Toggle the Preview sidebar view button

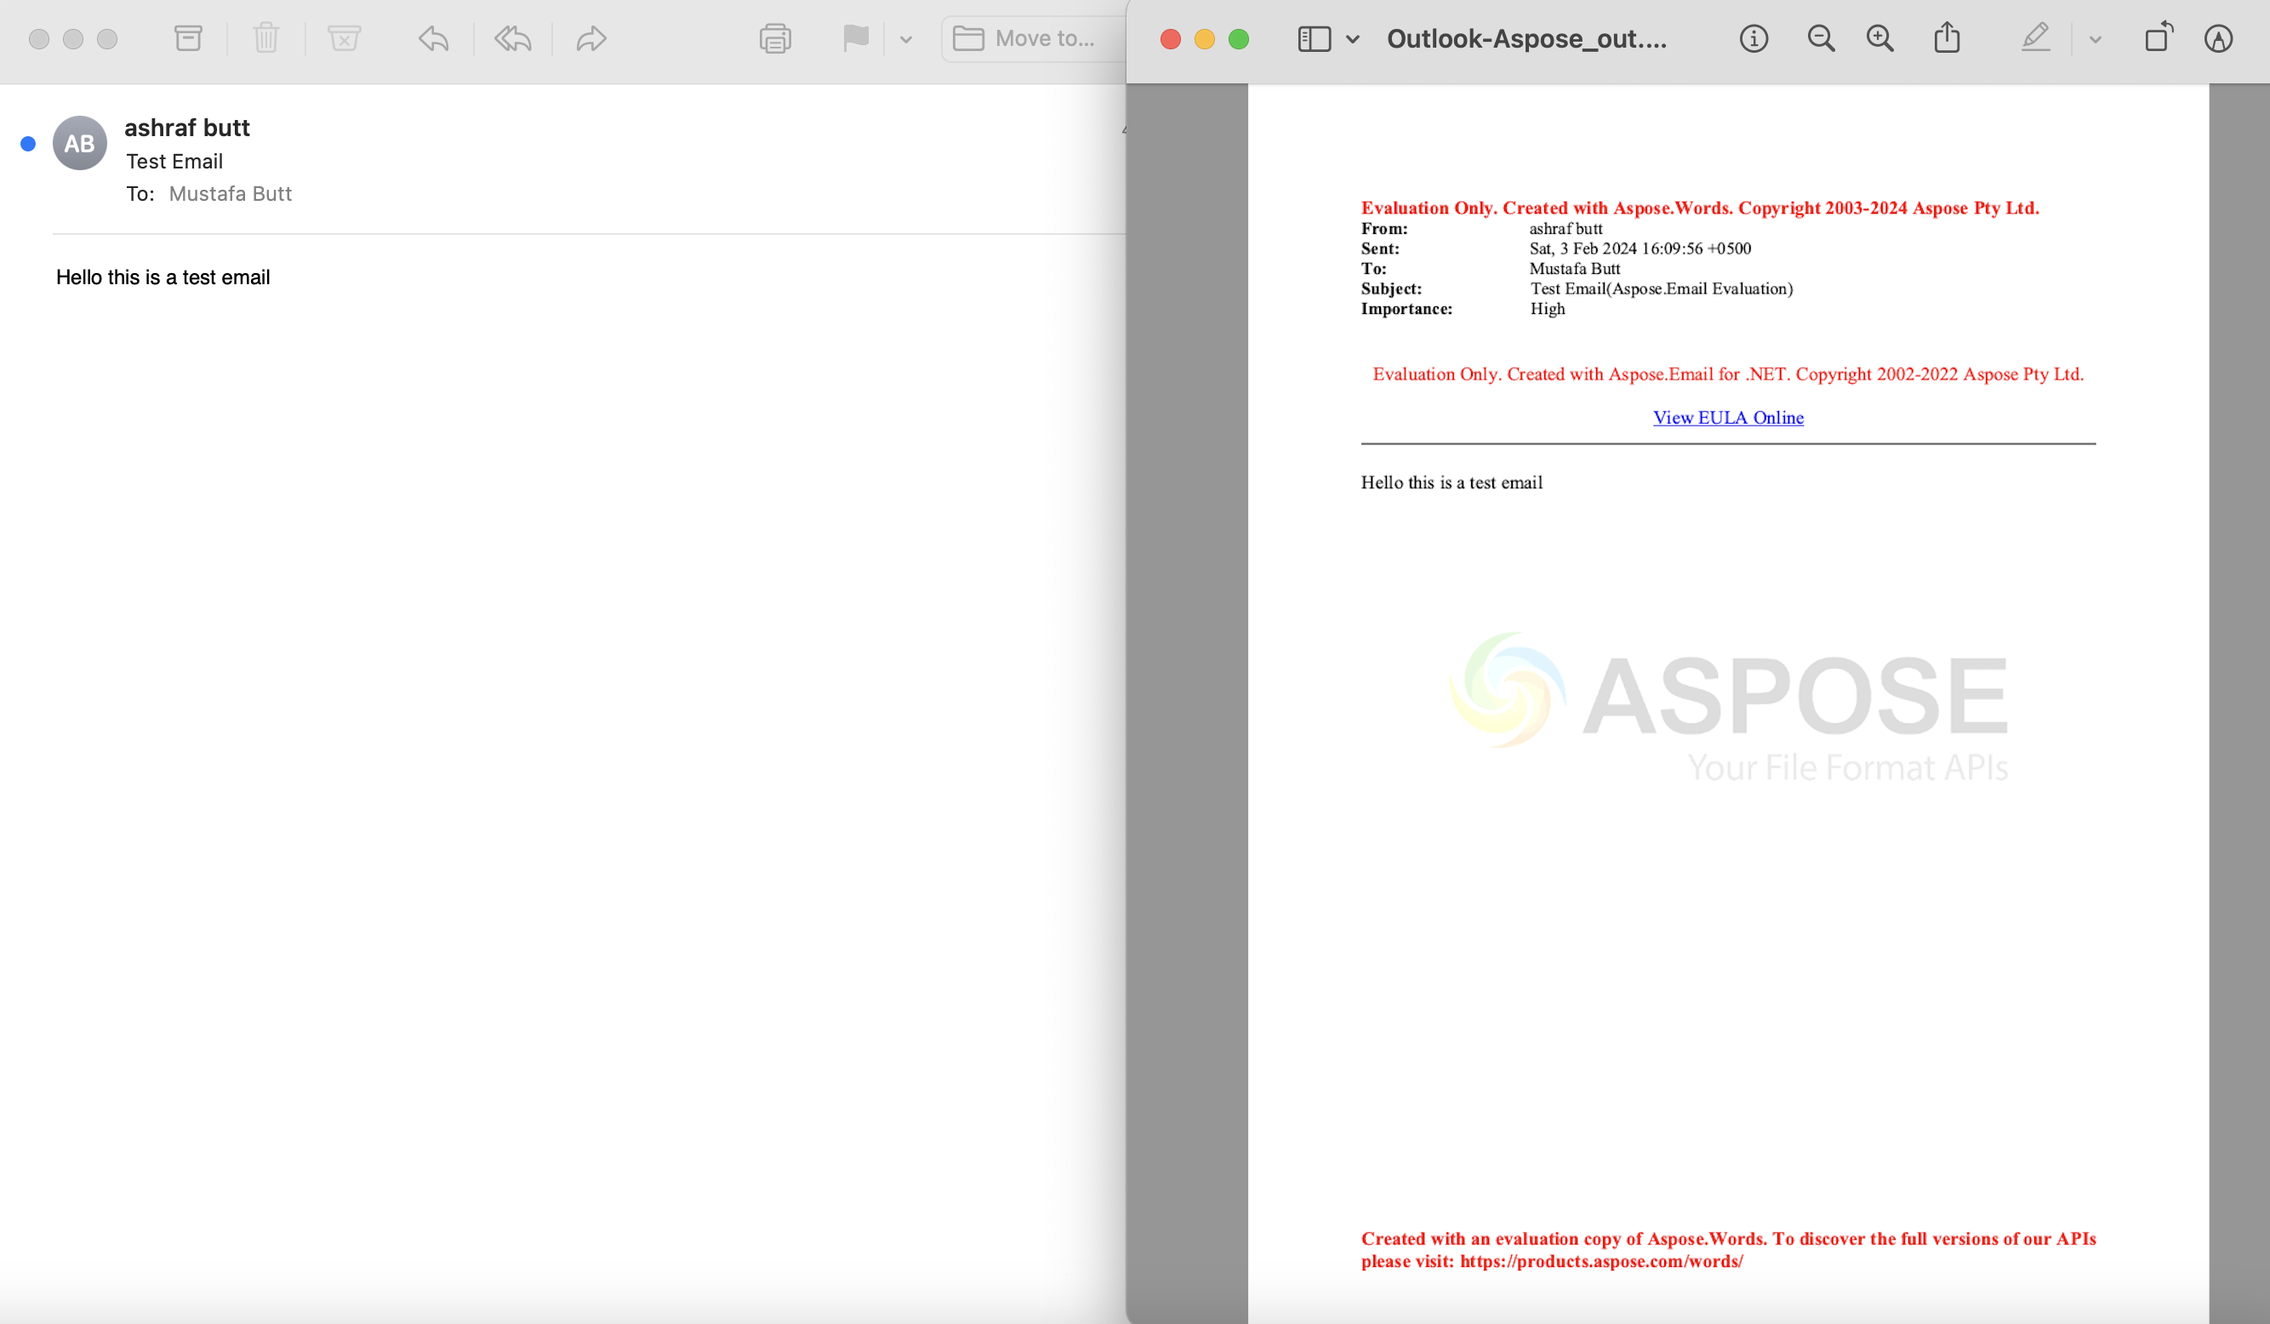pos(1314,37)
